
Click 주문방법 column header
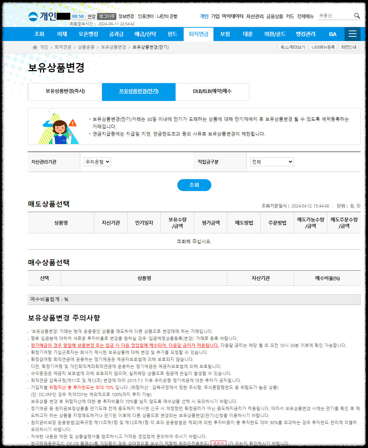point(277,223)
